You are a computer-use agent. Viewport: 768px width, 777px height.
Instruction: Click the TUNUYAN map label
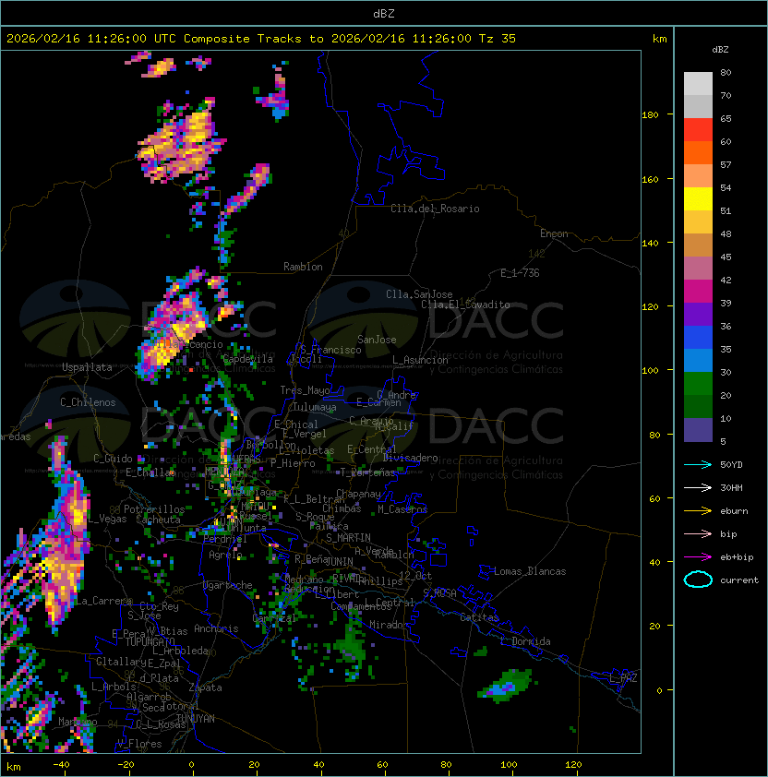pos(196,719)
